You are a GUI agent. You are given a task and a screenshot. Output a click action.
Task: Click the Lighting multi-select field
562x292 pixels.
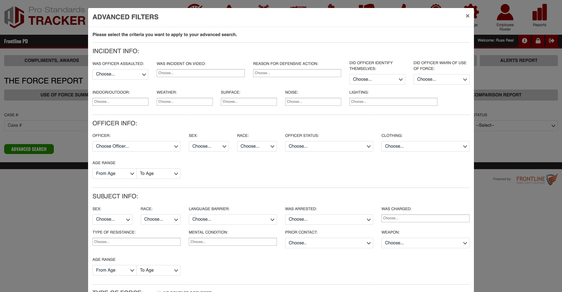(393, 102)
